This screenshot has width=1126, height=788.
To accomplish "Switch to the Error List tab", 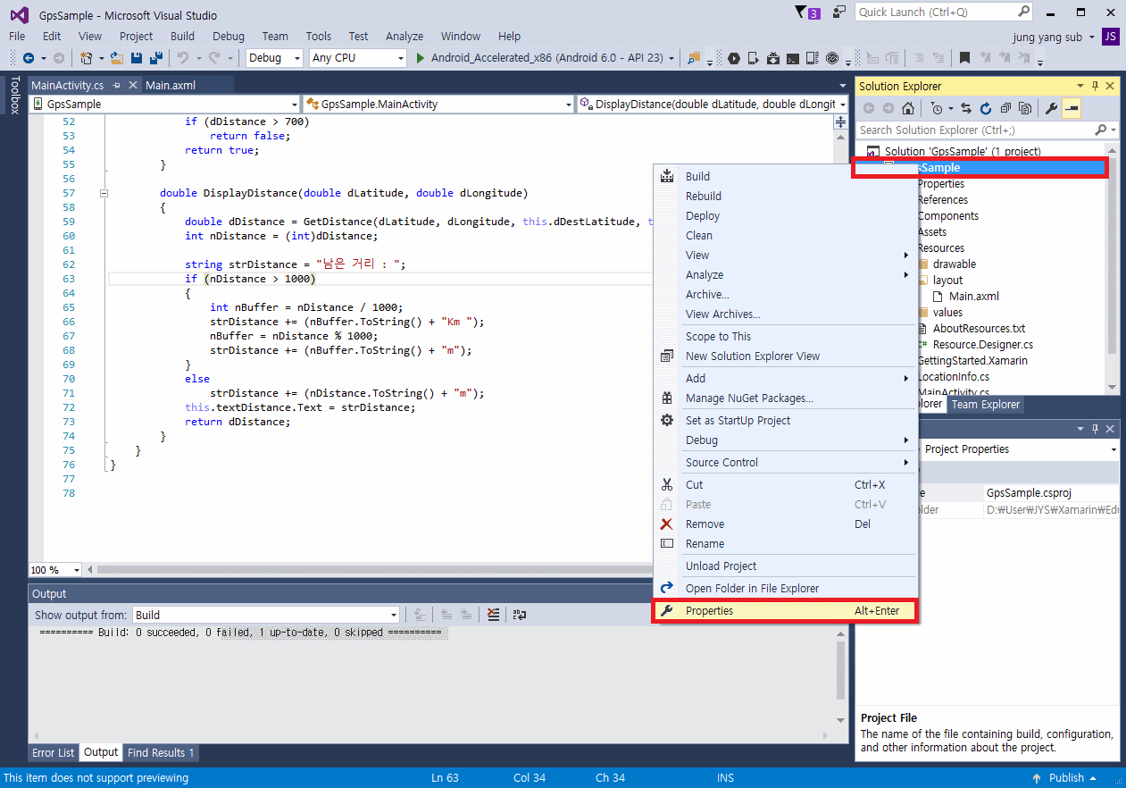I will click(54, 753).
